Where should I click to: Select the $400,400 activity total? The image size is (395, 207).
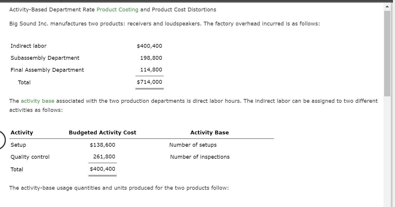coord(103,169)
